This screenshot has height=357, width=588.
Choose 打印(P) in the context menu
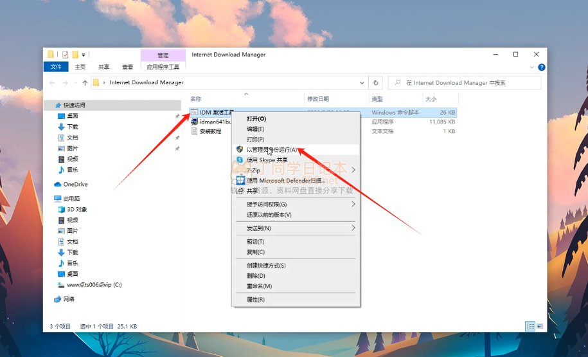(296, 140)
